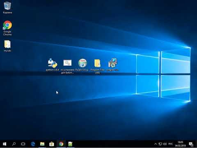The image size is (197, 148).
Task: Open File Explorer from taskbar
Action: point(42,144)
